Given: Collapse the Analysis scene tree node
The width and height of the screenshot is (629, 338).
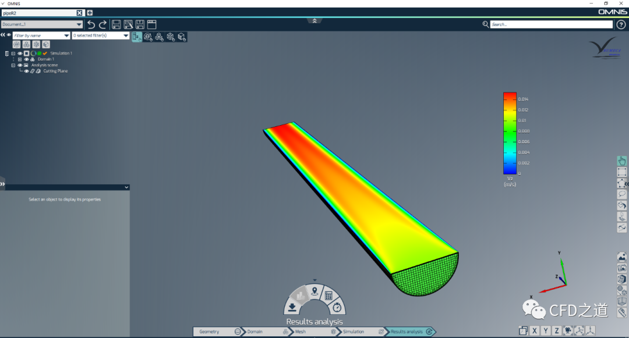Looking at the screenshot, I should [13, 65].
